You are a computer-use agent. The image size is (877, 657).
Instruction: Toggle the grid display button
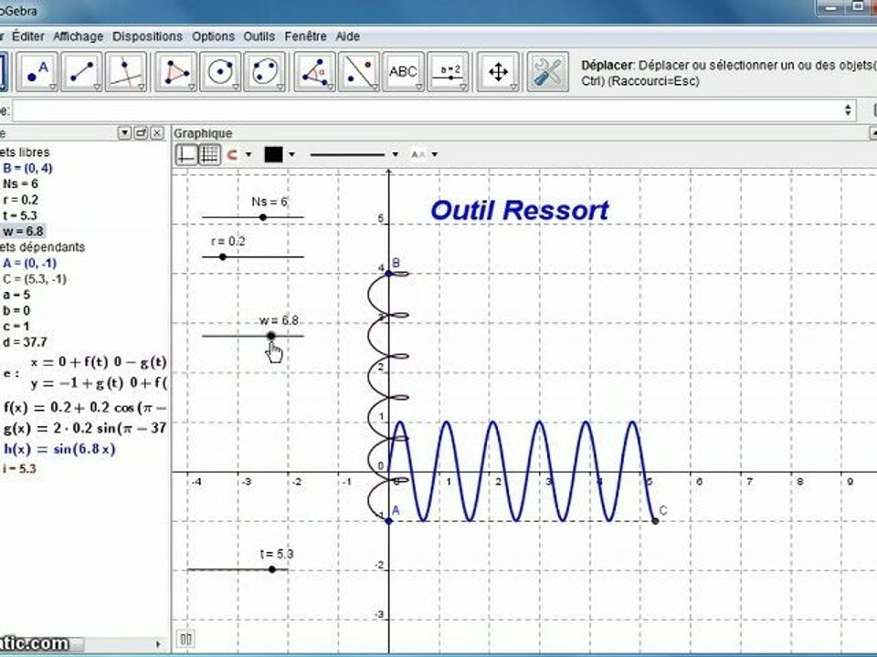[x=210, y=154]
